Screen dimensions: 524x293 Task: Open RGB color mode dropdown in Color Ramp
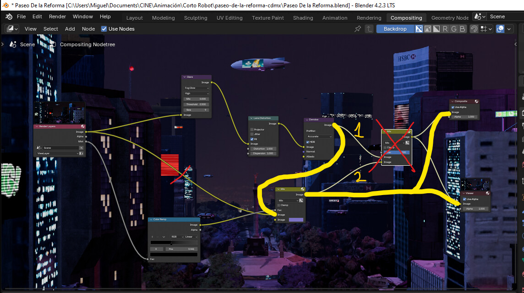point(176,237)
